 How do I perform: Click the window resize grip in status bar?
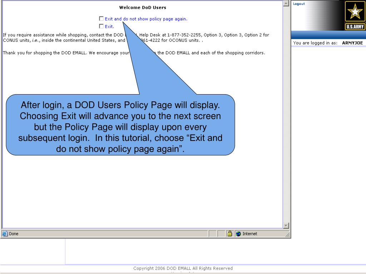(x=288, y=235)
